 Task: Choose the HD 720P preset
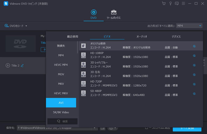[141, 84]
